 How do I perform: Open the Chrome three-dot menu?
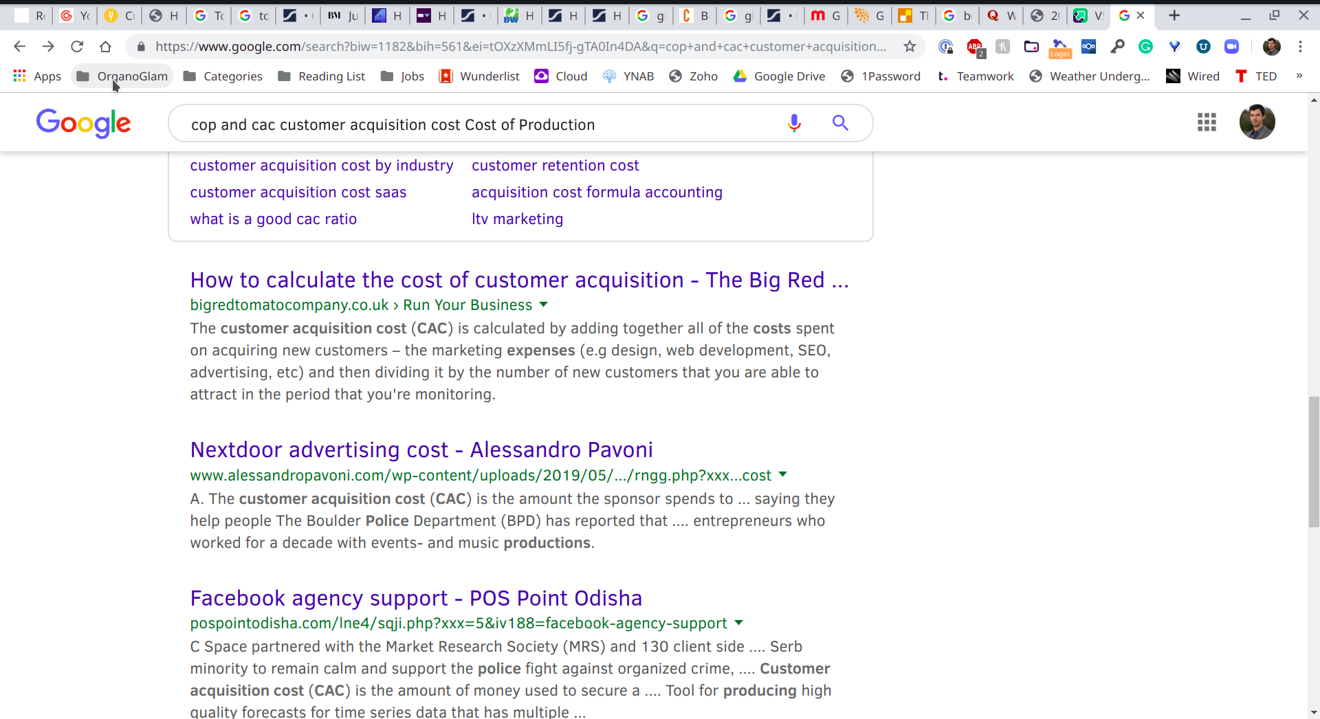point(1300,46)
